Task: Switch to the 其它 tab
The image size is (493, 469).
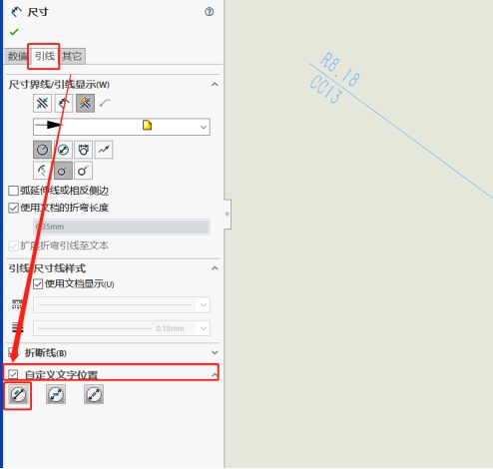Action: [x=72, y=56]
